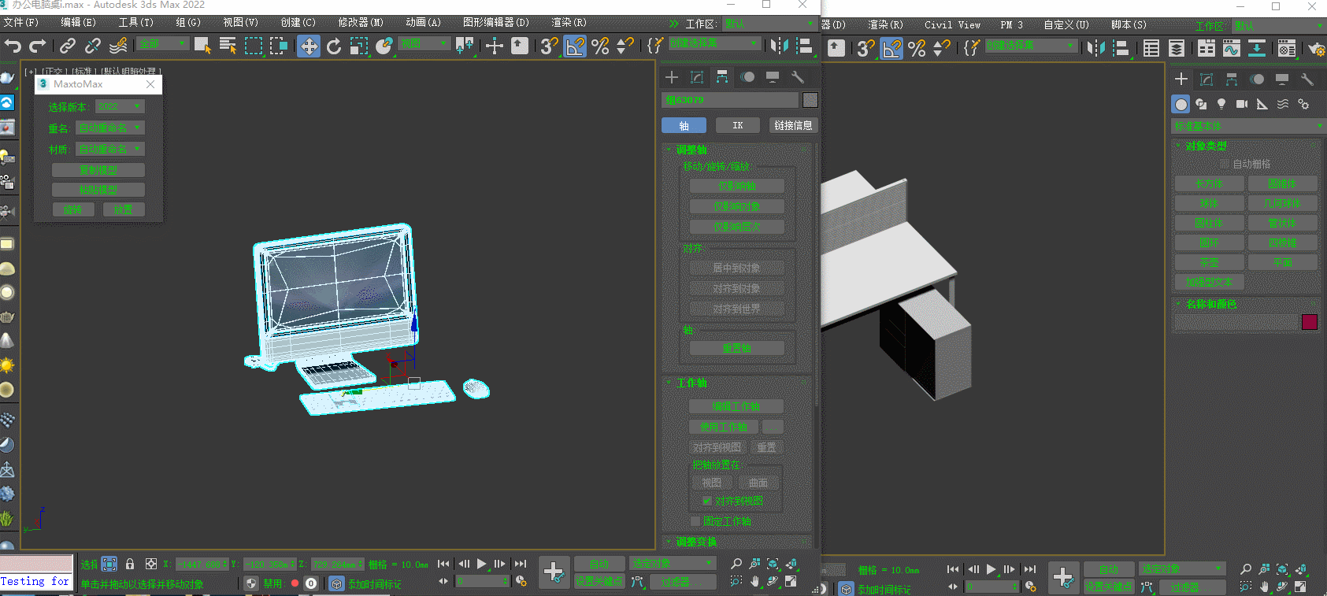Open the 修改器(M) menu

point(360,22)
